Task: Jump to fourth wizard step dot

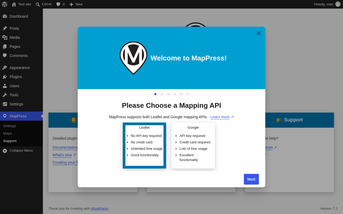Action: 175,94
